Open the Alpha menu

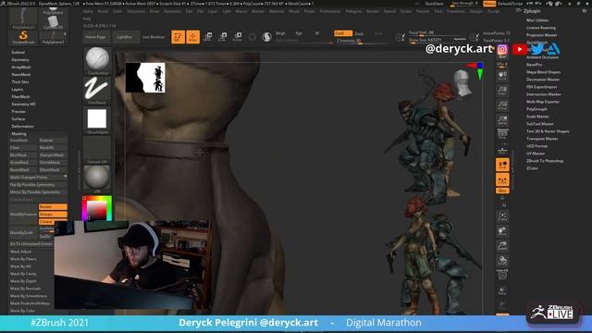coord(88,11)
